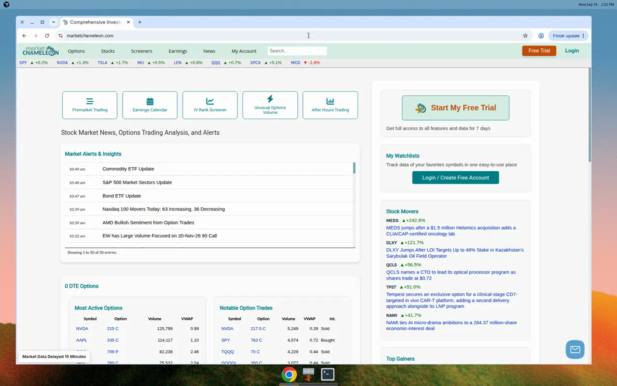Open Tempest CAR-T platform headline
617x386 pixels.
(452, 300)
